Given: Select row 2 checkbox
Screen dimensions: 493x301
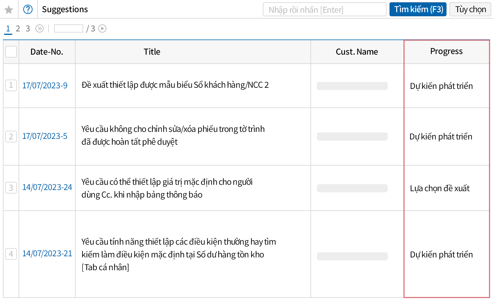Looking at the screenshot, I should [x=11, y=136].
